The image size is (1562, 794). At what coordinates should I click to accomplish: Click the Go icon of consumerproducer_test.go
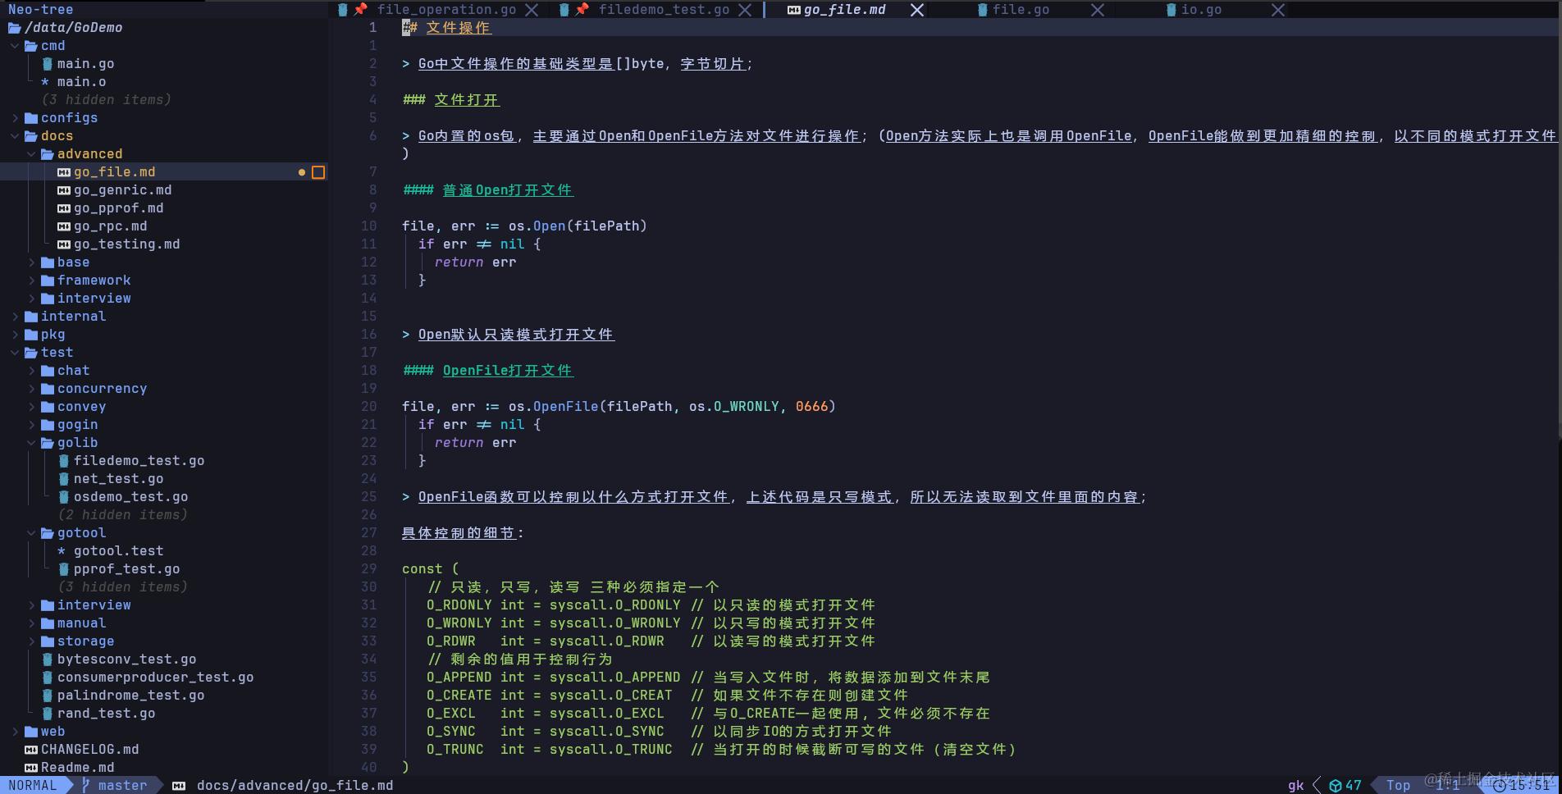point(48,678)
